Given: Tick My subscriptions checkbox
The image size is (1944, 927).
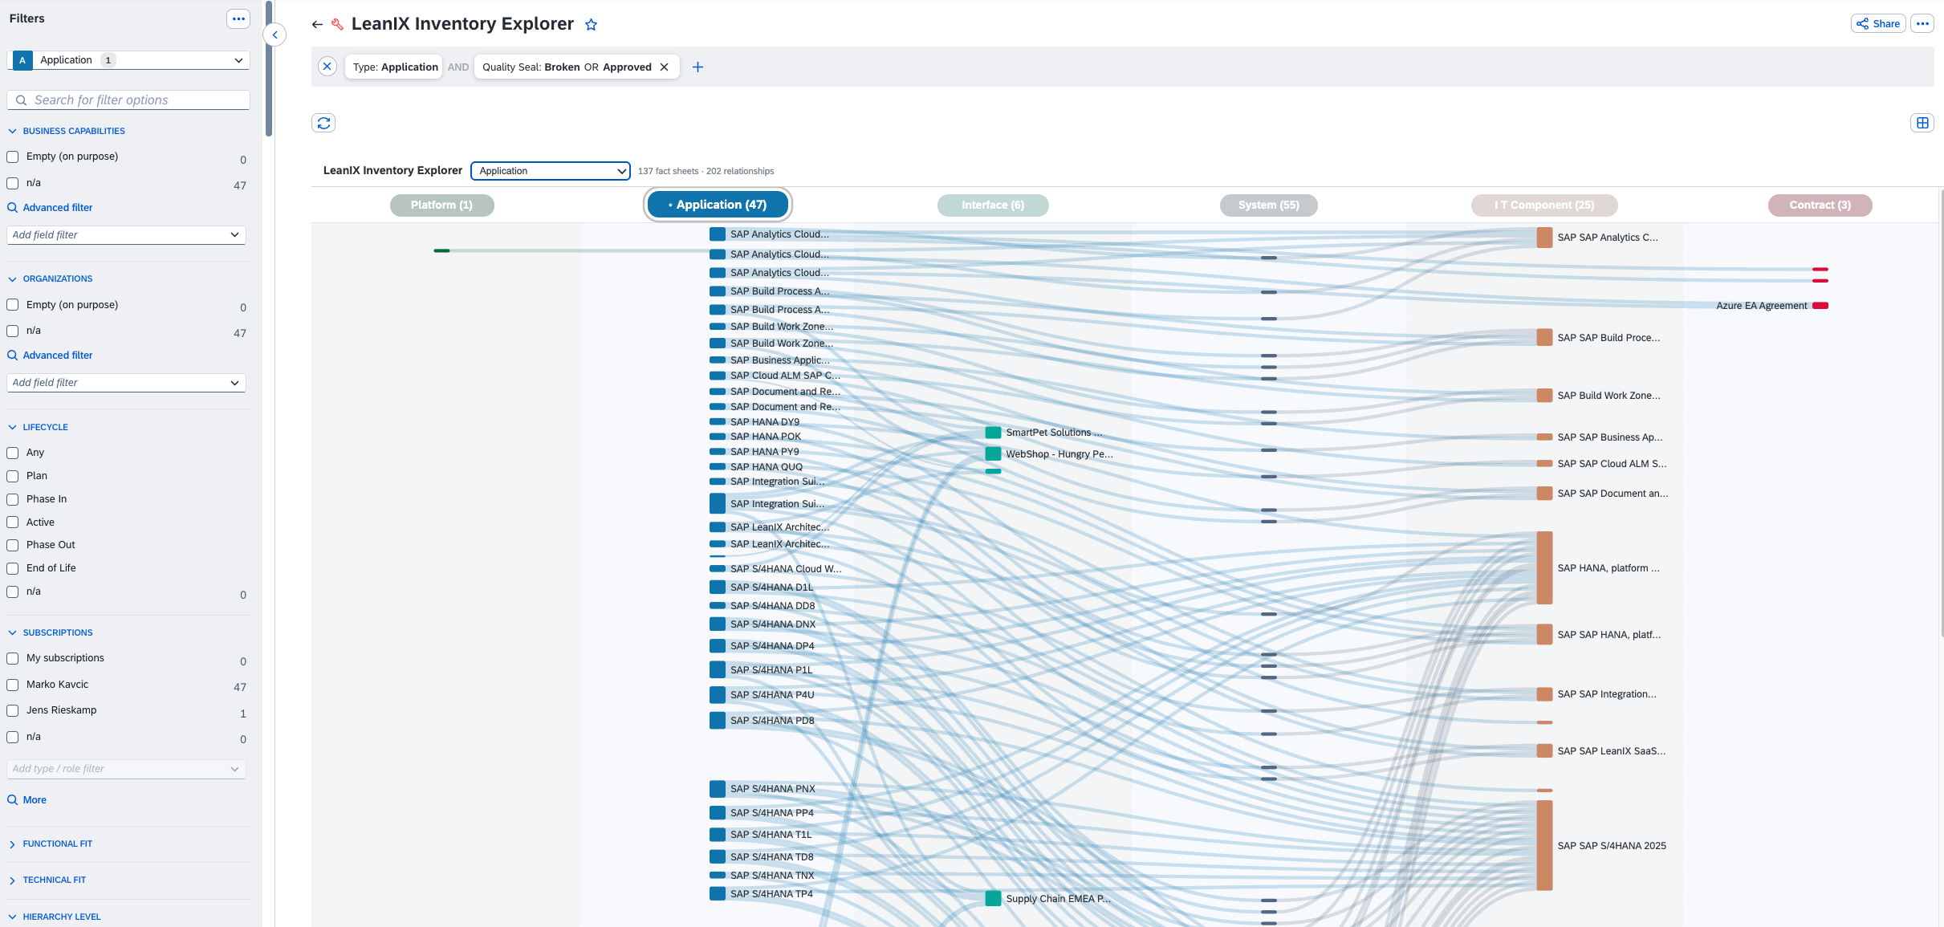Looking at the screenshot, I should pyautogui.click(x=13, y=658).
